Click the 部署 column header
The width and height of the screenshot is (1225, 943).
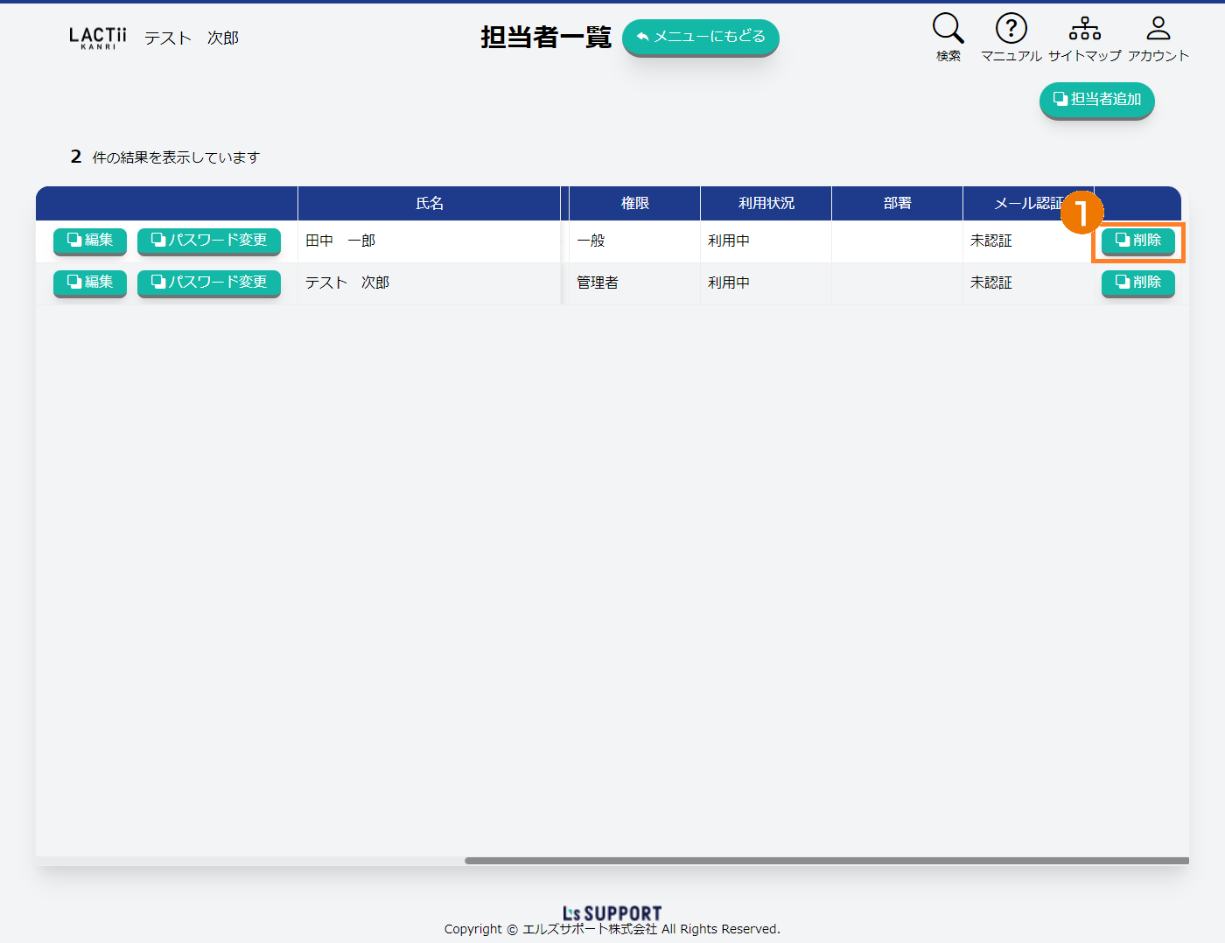pos(897,203)
